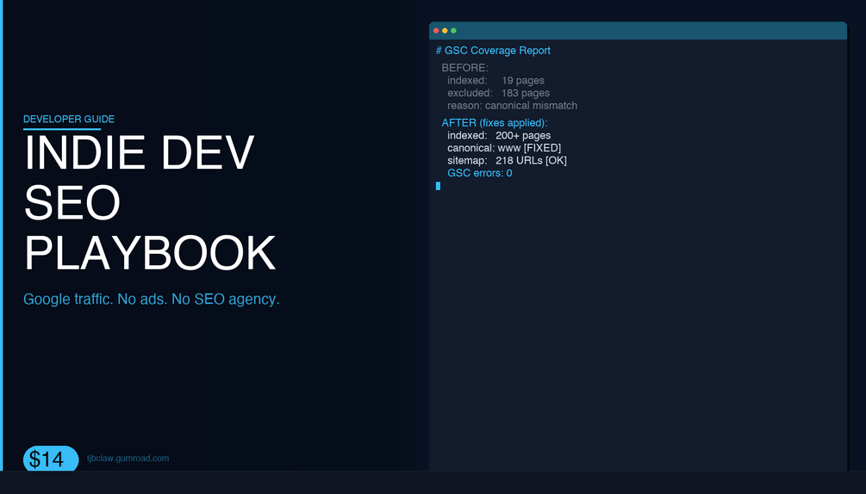Click the 'BEFORE:' line in terminal
The image size is (866, 494).
pos(465,68)
